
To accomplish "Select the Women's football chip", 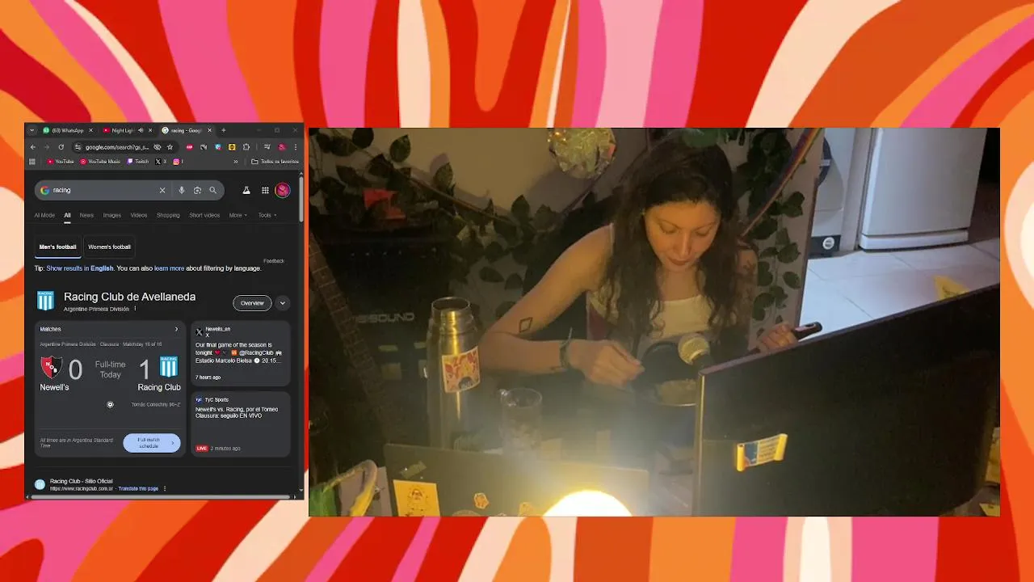I will 109,247.
